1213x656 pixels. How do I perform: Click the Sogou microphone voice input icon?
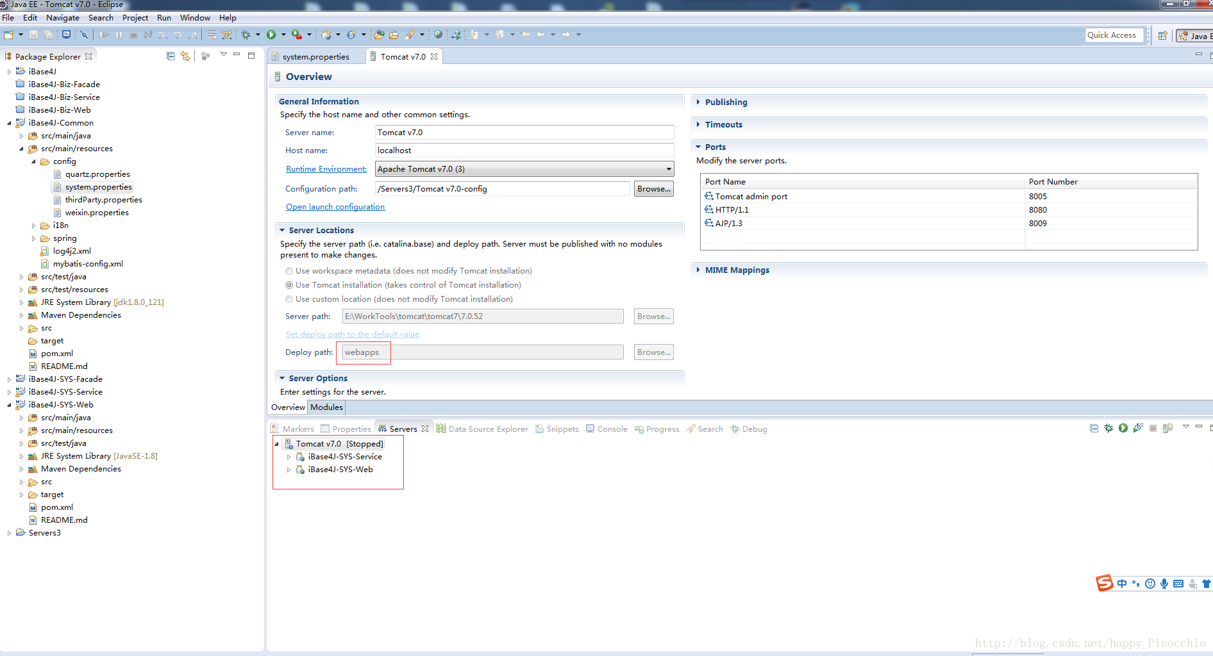(x=1164, y=584)
